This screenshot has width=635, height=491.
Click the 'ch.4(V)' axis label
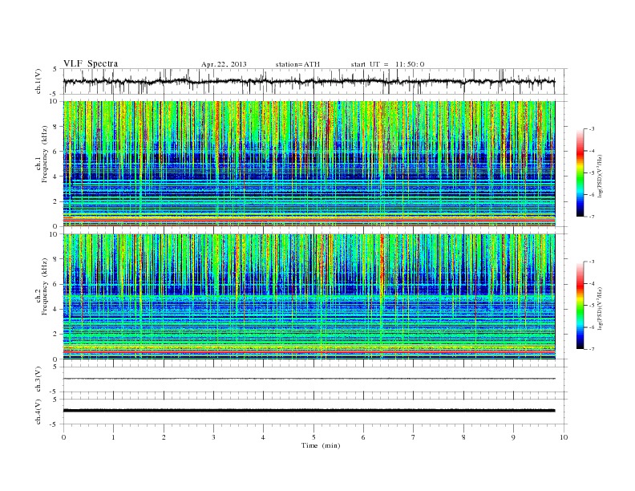(38, 412)
